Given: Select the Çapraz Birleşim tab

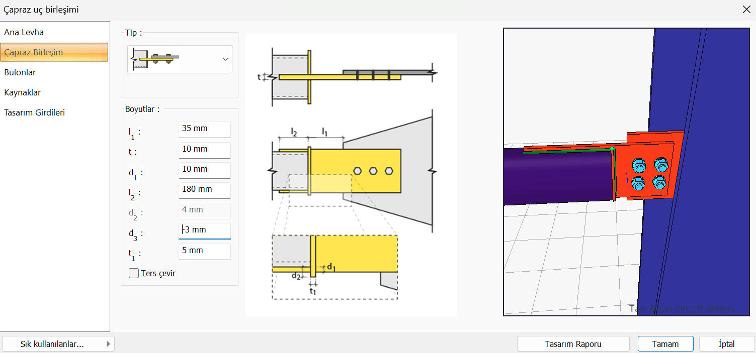Looking at the screenshot, I should point(34,52).
